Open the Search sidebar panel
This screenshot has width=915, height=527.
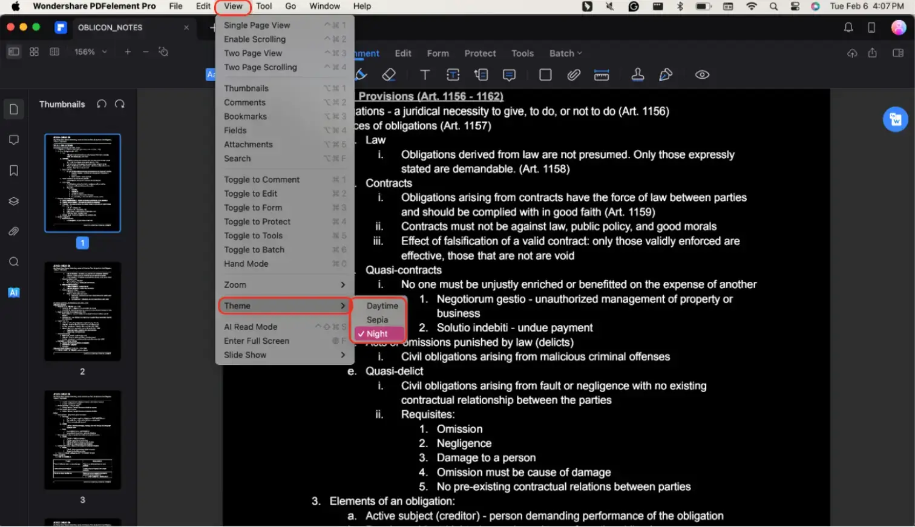[13, 261]
